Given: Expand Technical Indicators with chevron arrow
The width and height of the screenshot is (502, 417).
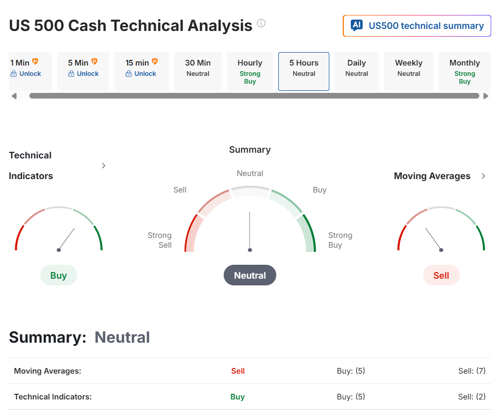Looking at the screenshot, I should (104, 166).
